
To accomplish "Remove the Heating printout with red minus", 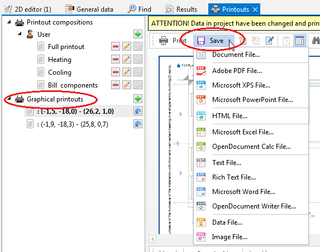I will [116, 59].
